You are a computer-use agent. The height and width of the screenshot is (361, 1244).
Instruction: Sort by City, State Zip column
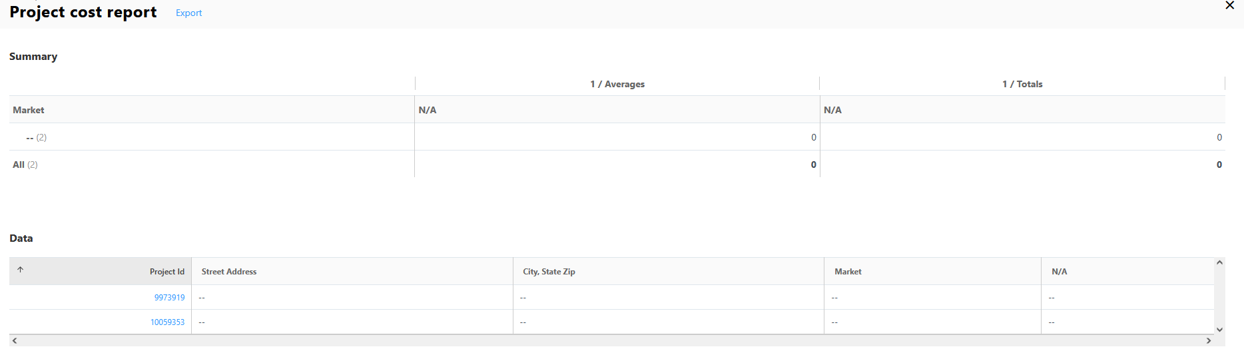(549, 272)
